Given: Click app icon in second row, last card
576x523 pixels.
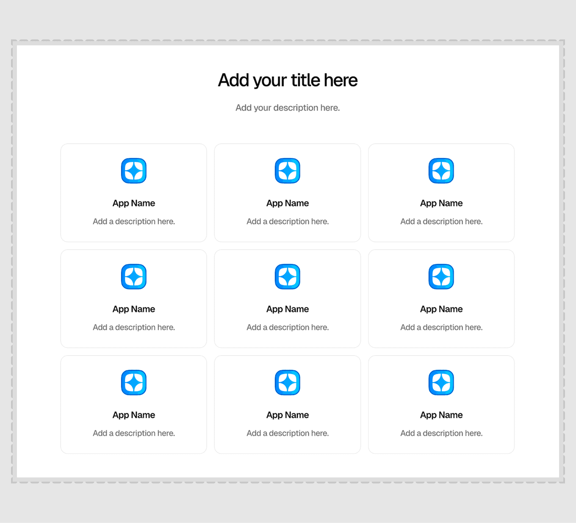Looking at the screenshot, I should (441, 277).
